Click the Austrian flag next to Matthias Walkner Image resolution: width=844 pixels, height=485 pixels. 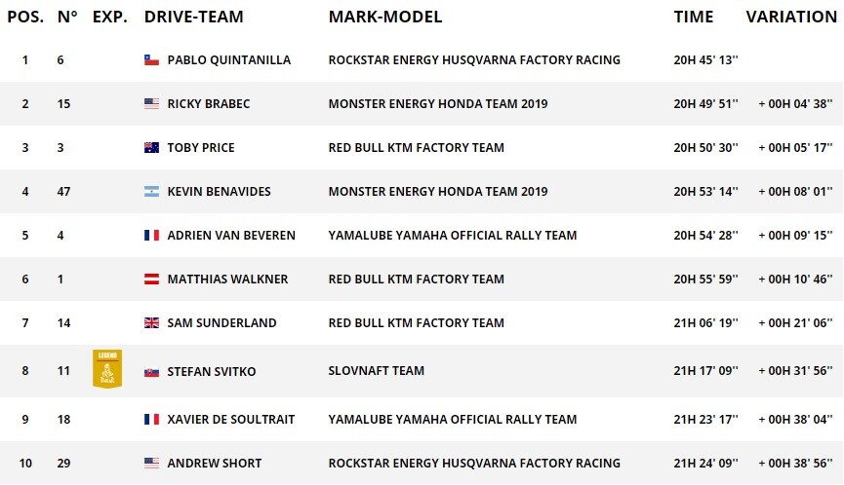pyautogui.click(x=151, y=280)
